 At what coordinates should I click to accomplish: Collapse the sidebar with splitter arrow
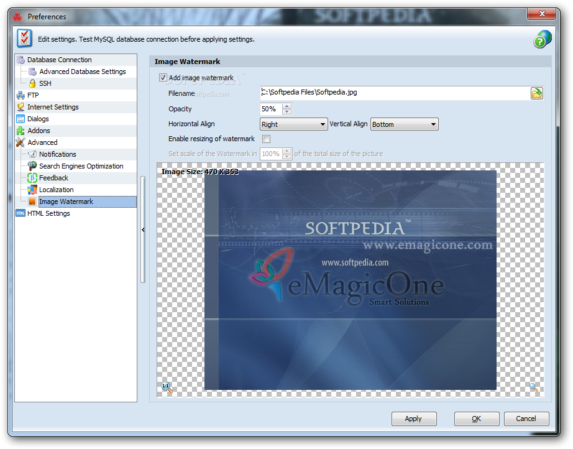[x=143, y=229]
